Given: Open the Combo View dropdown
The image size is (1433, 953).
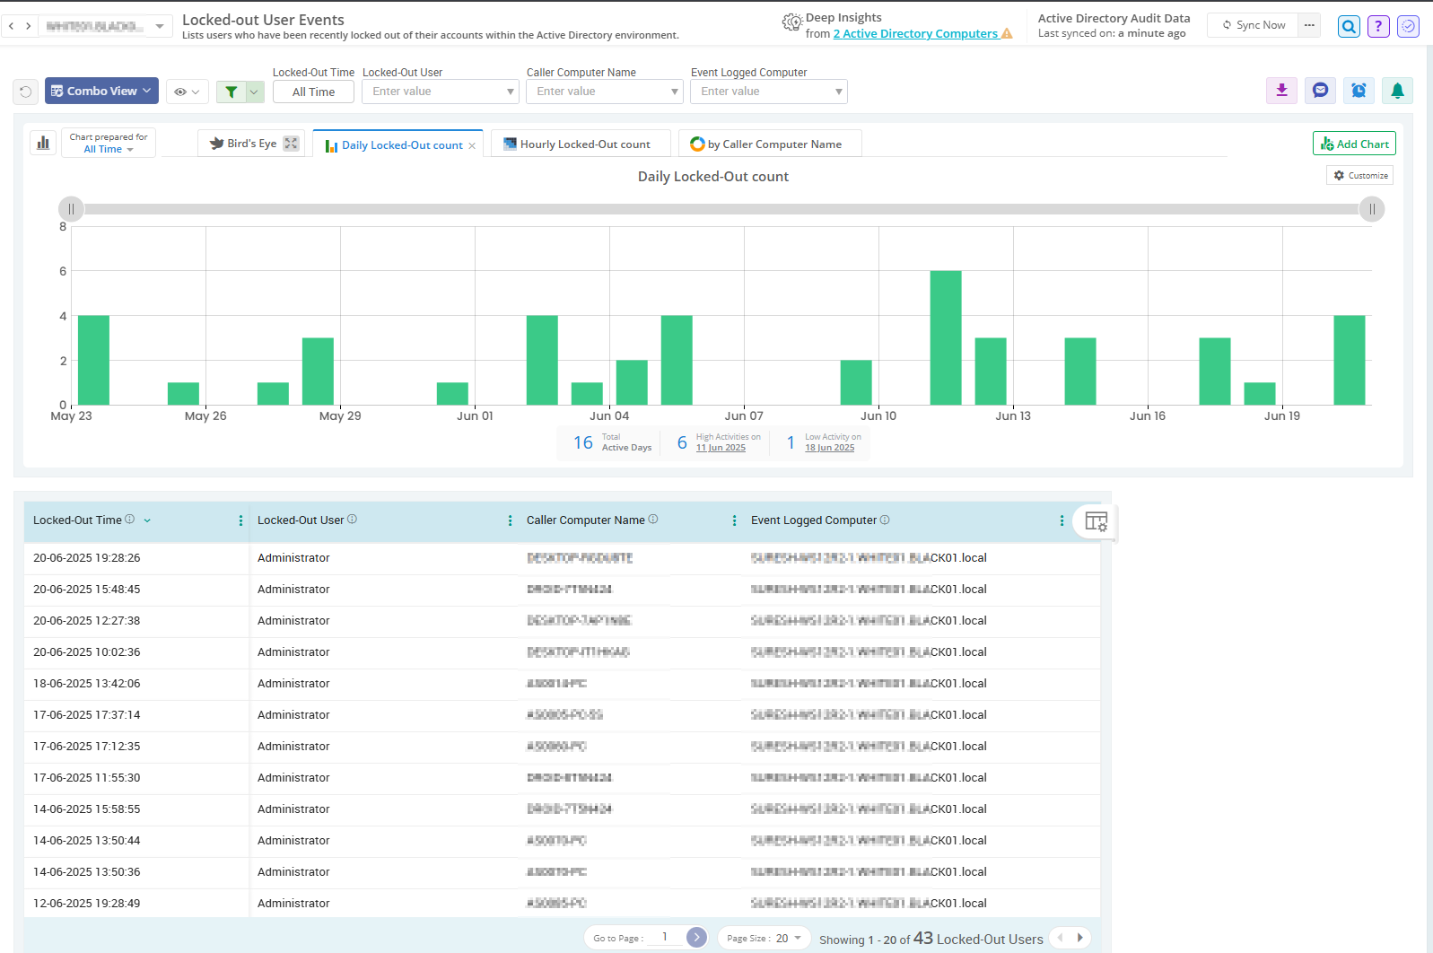Looking at the screenshot, I should pyautogui.click(x=101, y=91).
